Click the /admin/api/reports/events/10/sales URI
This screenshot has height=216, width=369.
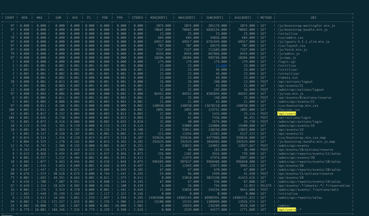click(x=309, y=162)
